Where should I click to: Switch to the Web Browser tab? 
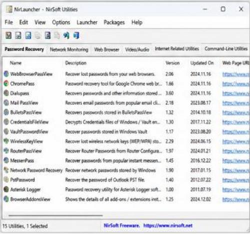point(106,49)
